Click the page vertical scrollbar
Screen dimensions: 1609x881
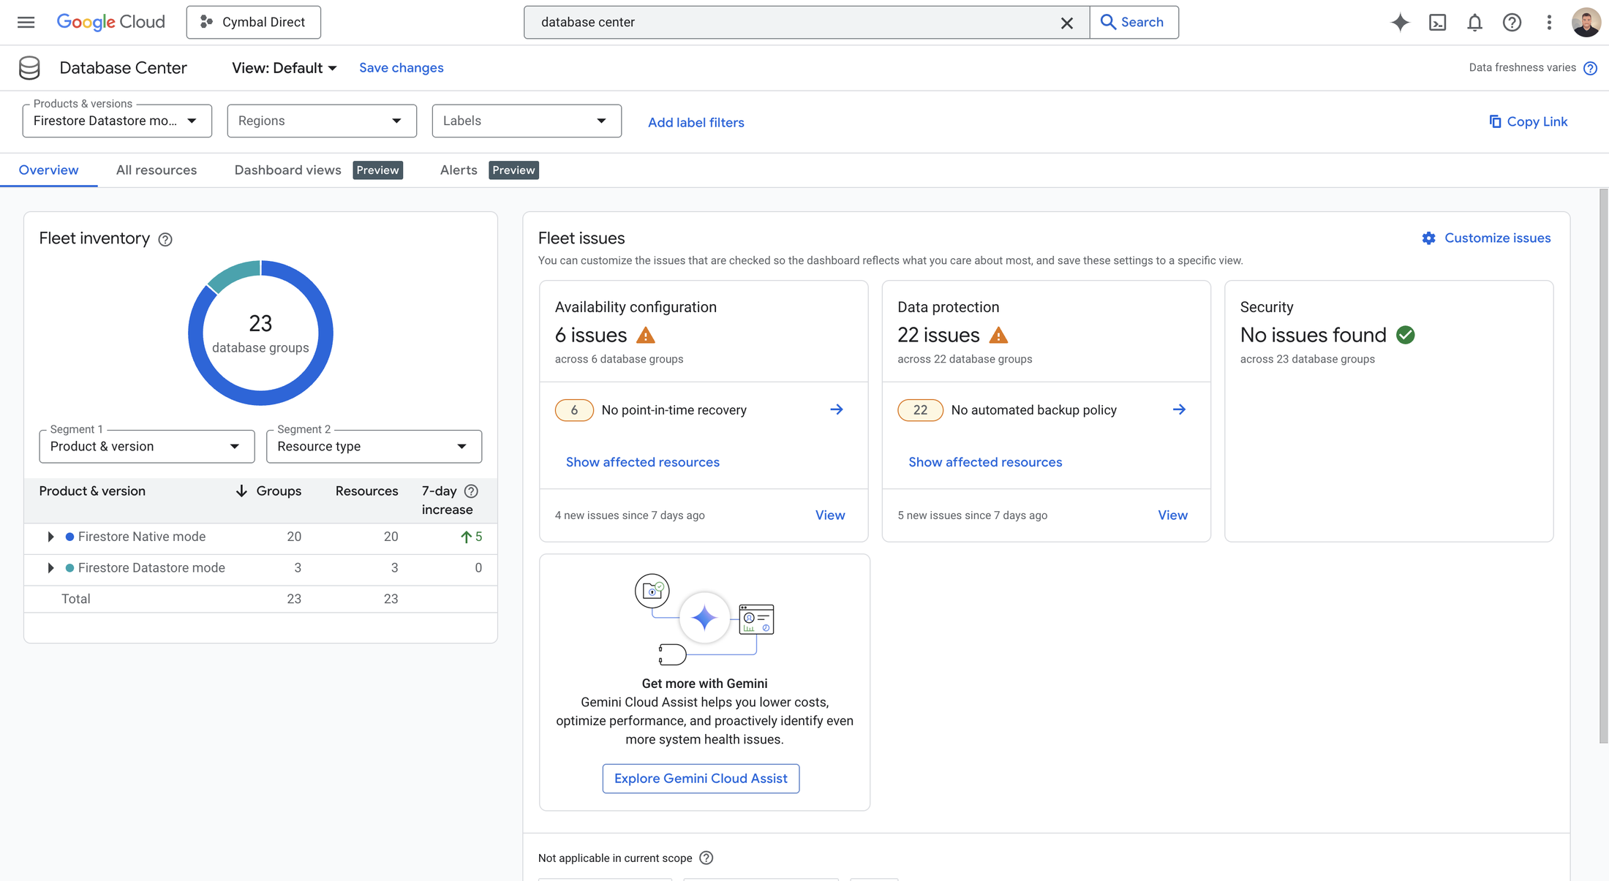click(x=1603, y=468)
